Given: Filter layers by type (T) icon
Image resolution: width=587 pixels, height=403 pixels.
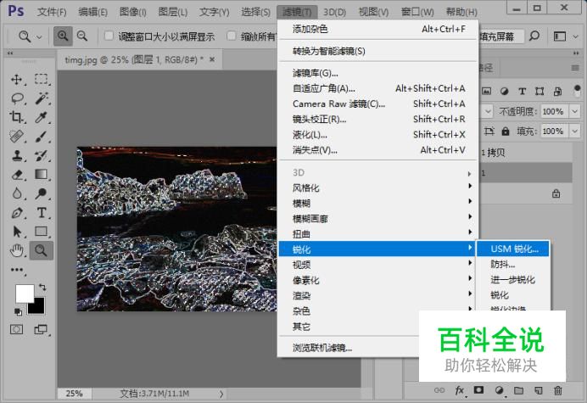Looking at the screenshot, I should pos(522,91).
